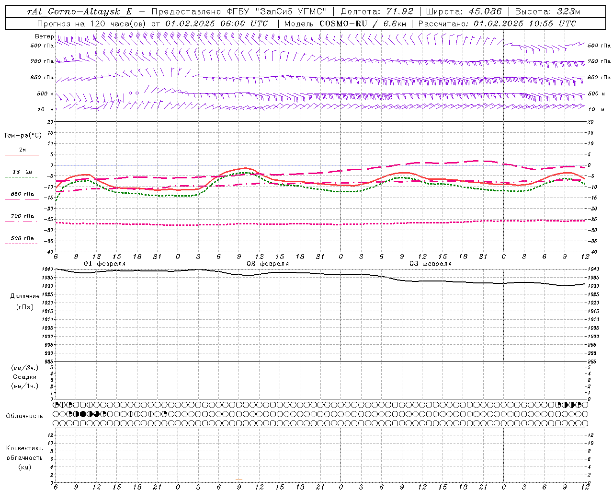Screen dimensions: 613x491
Task: Click the (гПа) unit under Давление
Action: (x=25, y=307)
